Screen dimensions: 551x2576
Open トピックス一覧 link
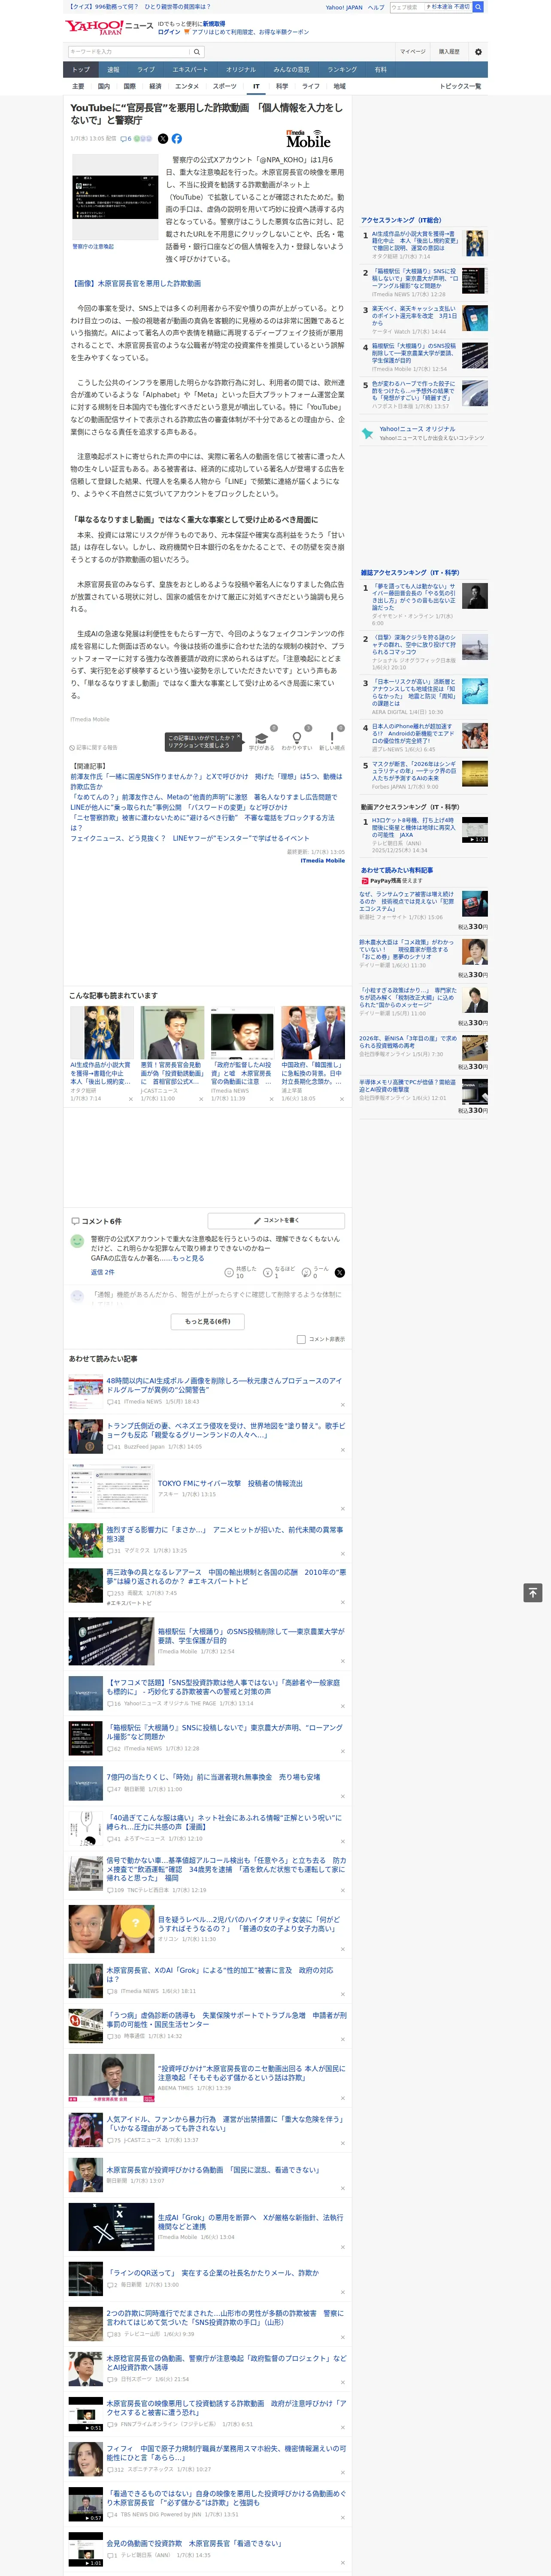click(460, 86)
